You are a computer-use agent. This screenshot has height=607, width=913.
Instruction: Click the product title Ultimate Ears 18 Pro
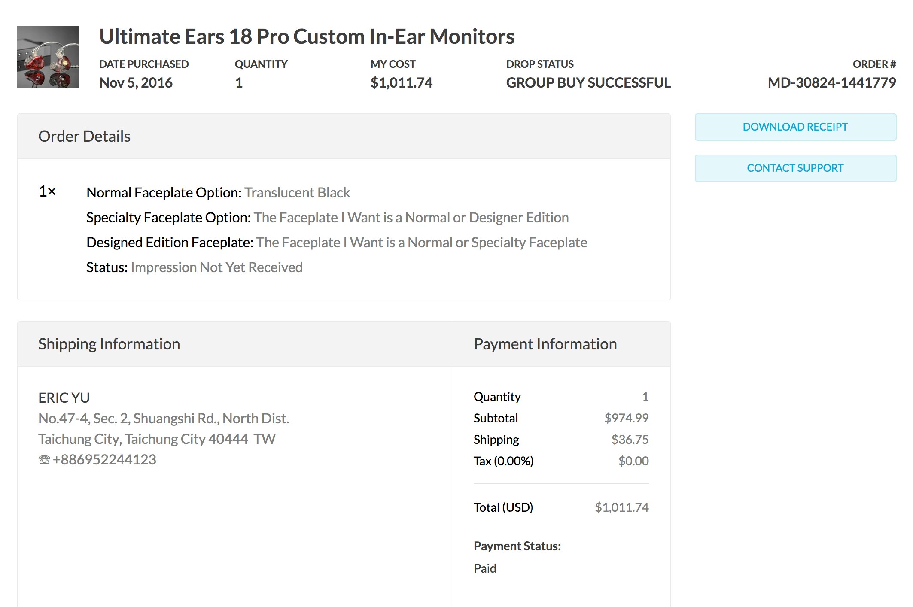(307, 36)
